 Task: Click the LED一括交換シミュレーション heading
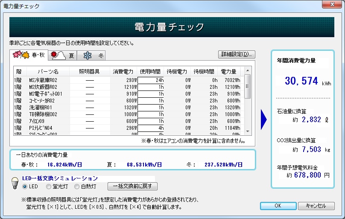pos(60,178)
